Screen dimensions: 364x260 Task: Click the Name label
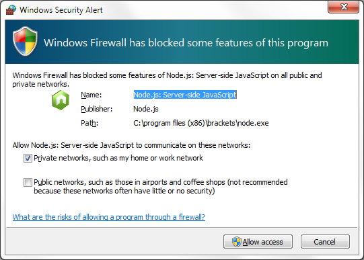click(x=92, y=95)
